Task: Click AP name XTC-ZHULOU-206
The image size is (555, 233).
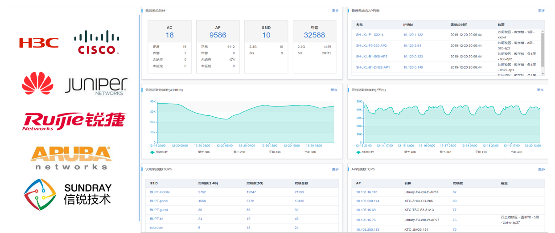Action: [x=418, y=201]
